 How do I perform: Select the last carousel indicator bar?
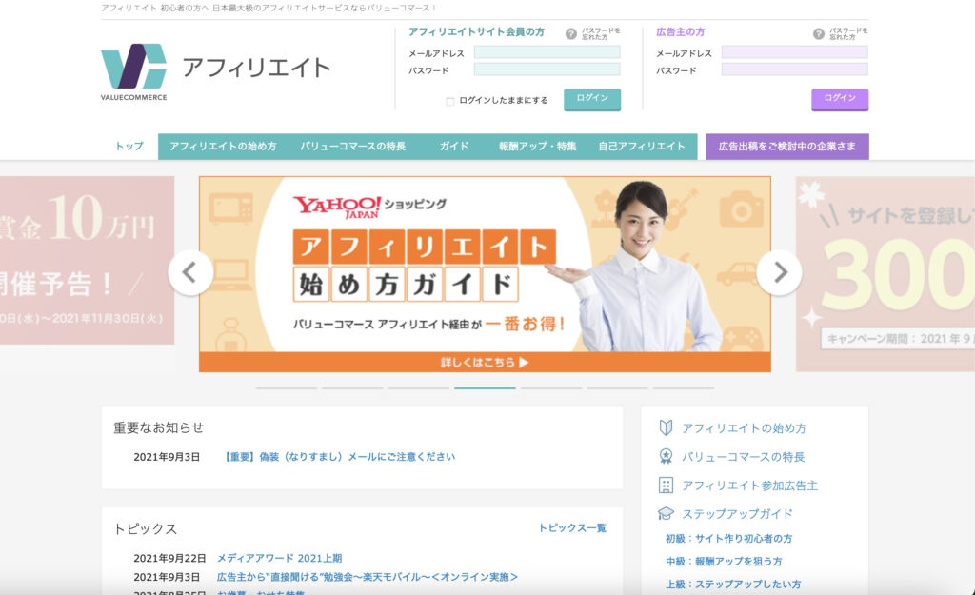pos(683,388)
